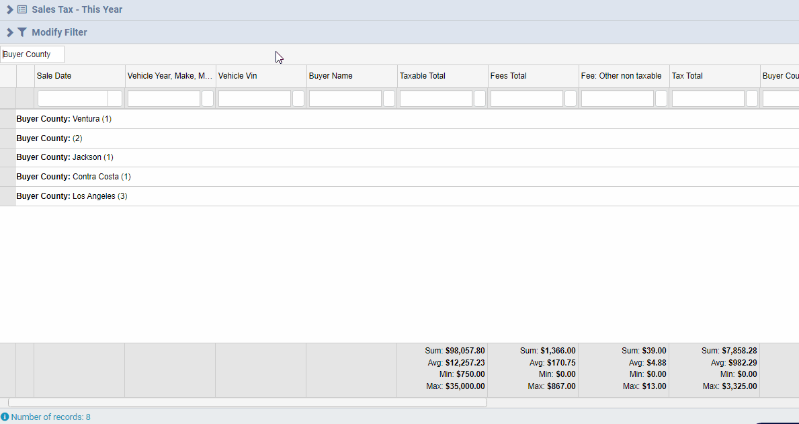Open filter operator button for Buyer Name
Screen dimensions: 799x424
coord(389,99)
